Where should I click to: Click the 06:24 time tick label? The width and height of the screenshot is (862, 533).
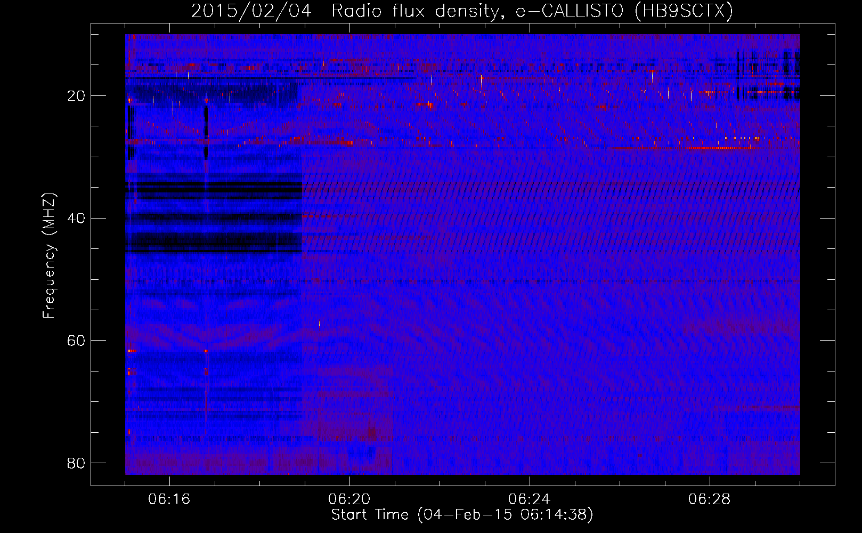pyautogui.click(x=530, y=499)
